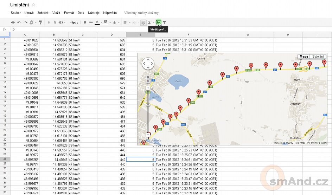
Task: Expand the background color dropdown arrow
Action: pyautogui.click(x=110, y=22)
